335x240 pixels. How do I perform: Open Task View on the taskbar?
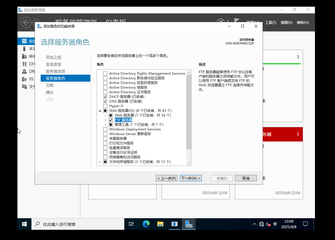point(131,224)
